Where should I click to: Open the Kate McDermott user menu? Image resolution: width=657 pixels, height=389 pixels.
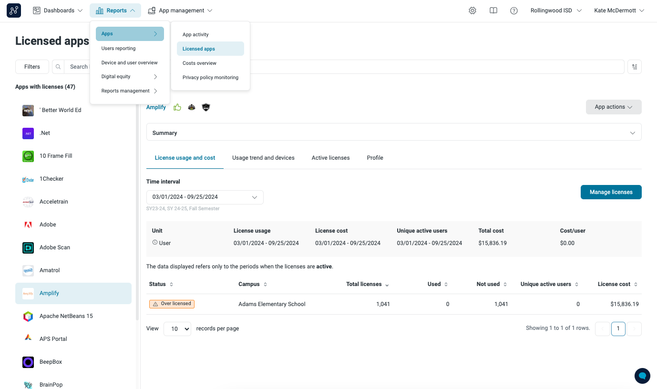click(619, 10)
